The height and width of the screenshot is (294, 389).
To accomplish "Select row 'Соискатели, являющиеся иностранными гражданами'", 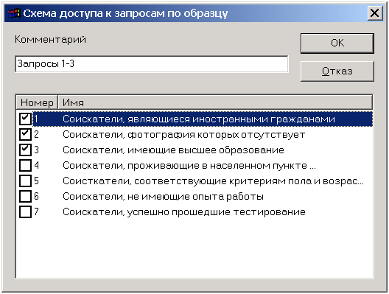I will tap(203, 119).
